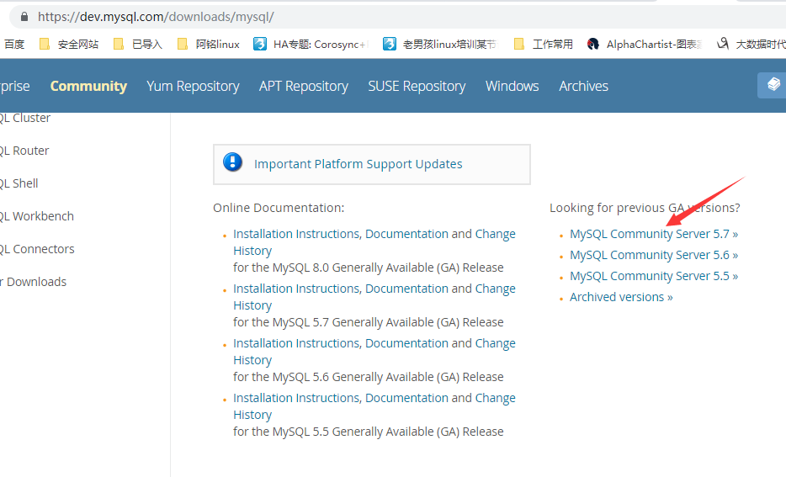Open MySQL Community Server 5.7 link
This screenshot has height=477, width=786.
tap(653, 234)
